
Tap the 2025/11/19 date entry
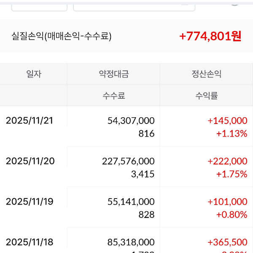(x=30, y=202)
